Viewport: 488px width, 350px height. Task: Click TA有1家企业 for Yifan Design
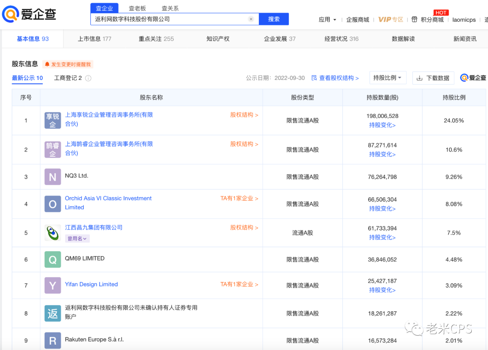coord(239,285)
